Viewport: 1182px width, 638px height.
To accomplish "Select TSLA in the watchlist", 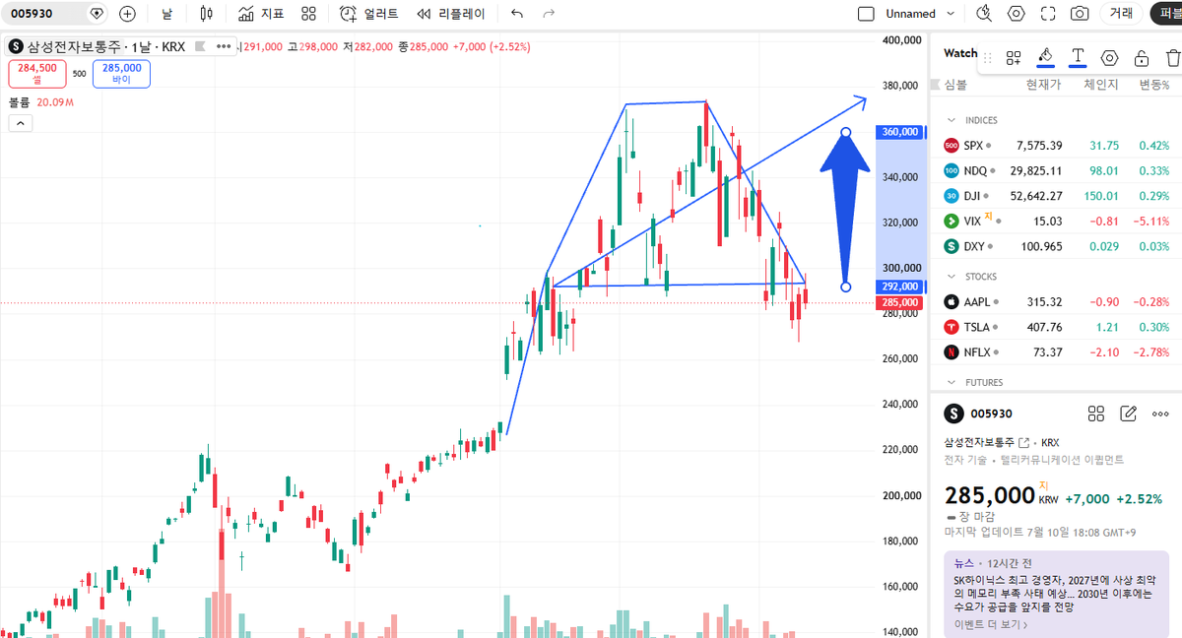I will pyautogui.click(x=1056, y=327).
